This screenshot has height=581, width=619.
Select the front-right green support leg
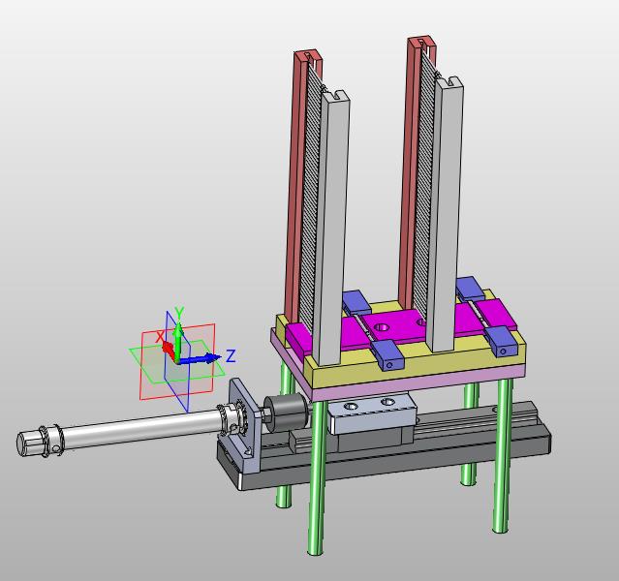502,456
